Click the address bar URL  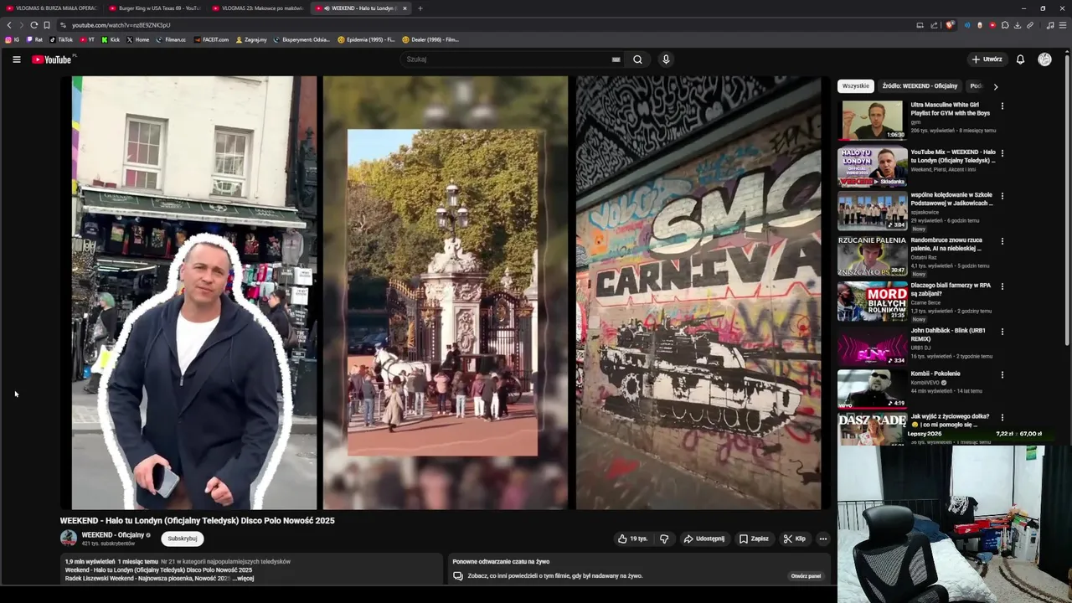[121, 25]
